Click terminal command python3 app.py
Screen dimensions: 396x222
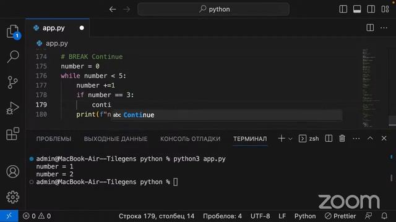(x=199, y=159)
